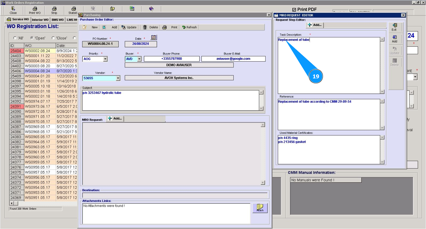Click Add... button next to MRO Request
This screenshot has width=426, height=229.
[115, 119]
